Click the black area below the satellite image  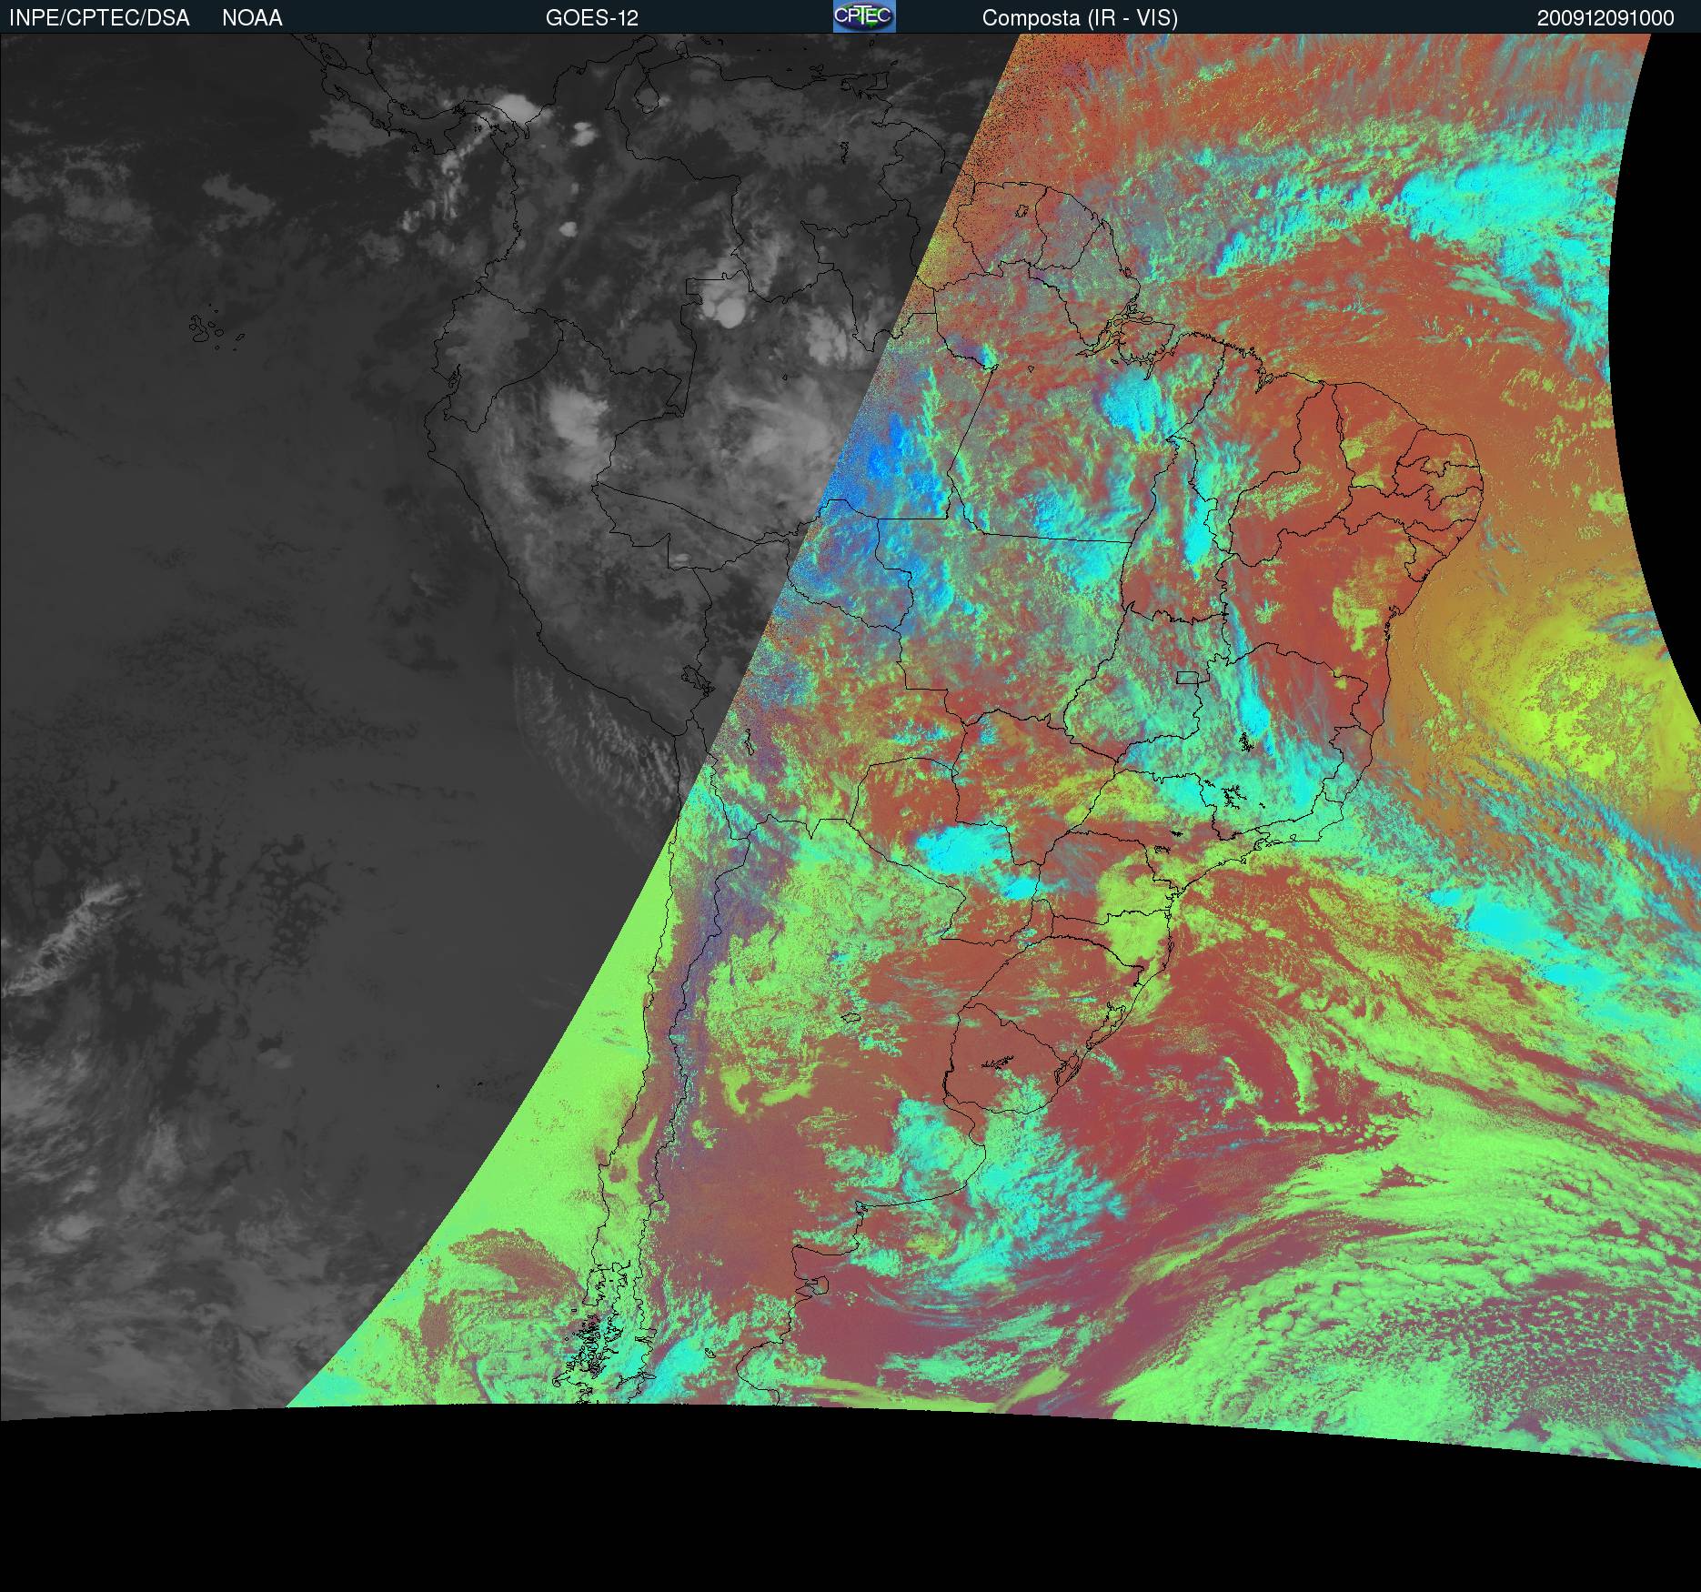coord(819,1501)
